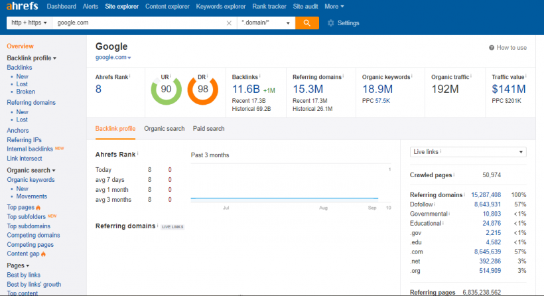The image size is (544, 296).
Task: Click the Ahrefs Rank line chart
Action: [291, 184]
